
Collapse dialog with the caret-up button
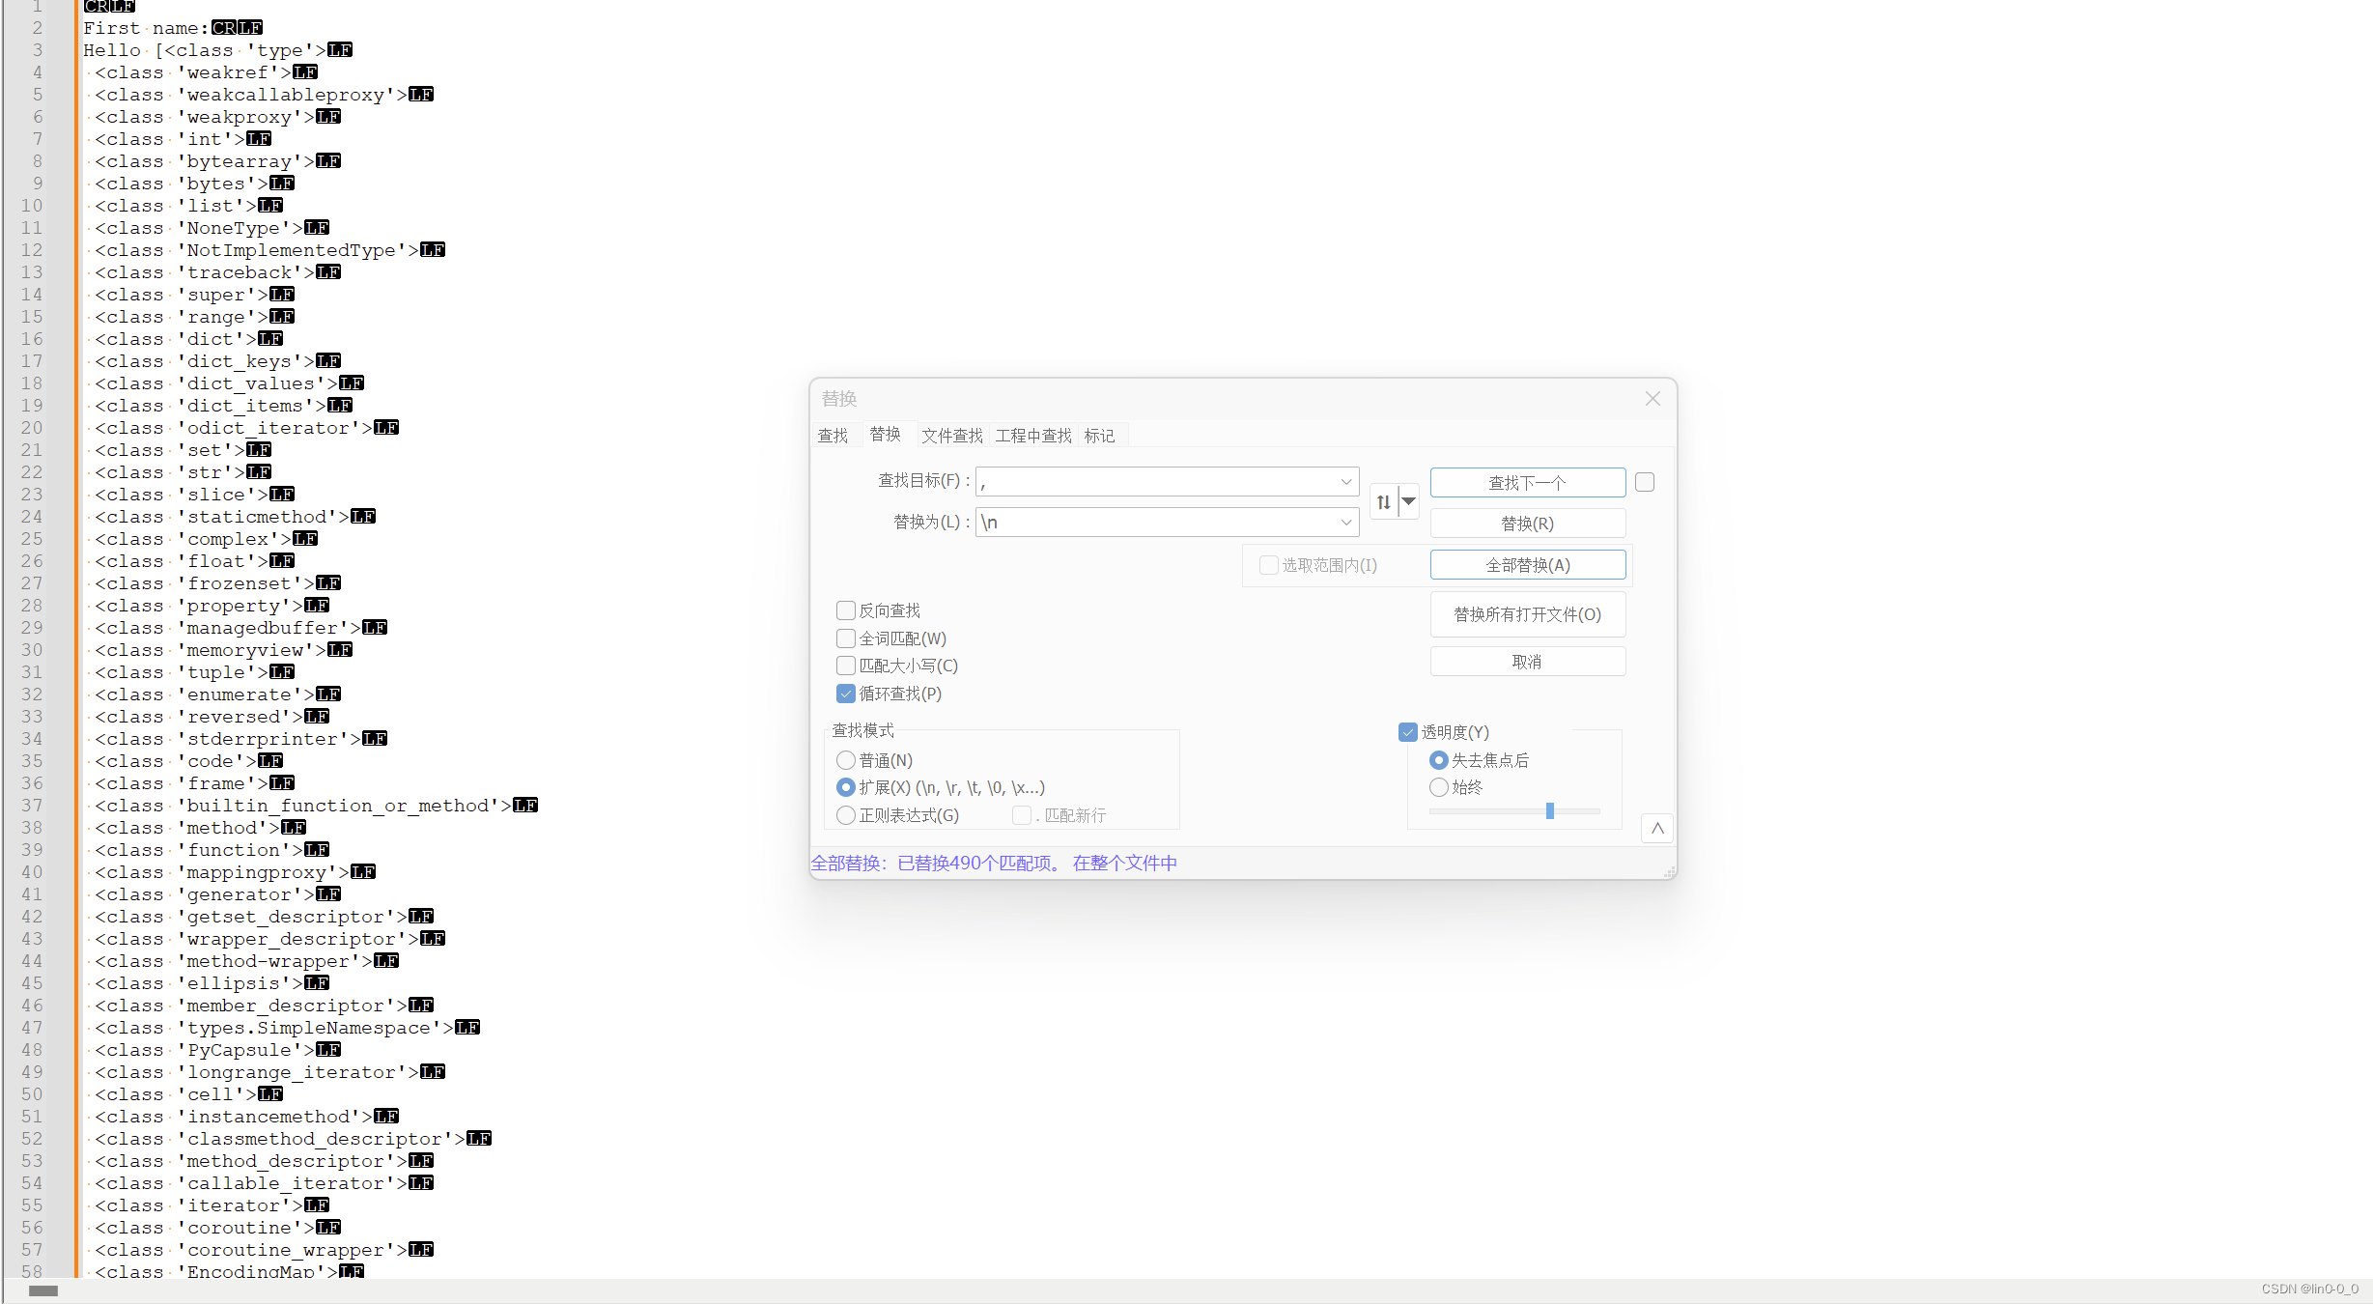click(x=1657, y=828)
